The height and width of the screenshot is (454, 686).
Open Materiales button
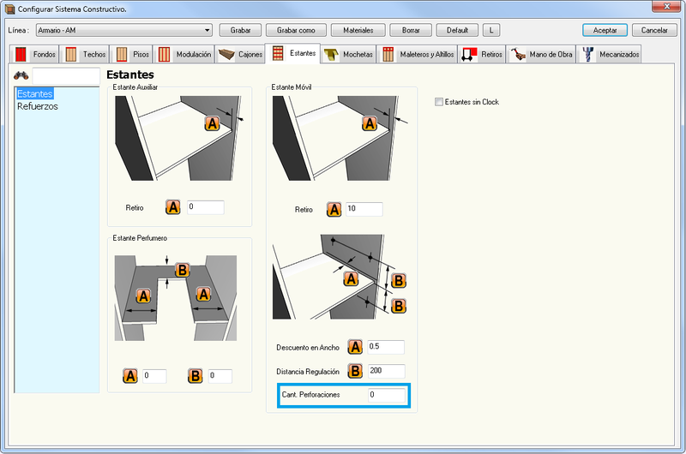358,30
